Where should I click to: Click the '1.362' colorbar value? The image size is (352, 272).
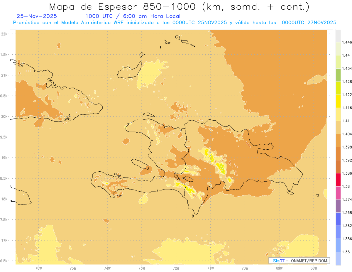(347, 226)
